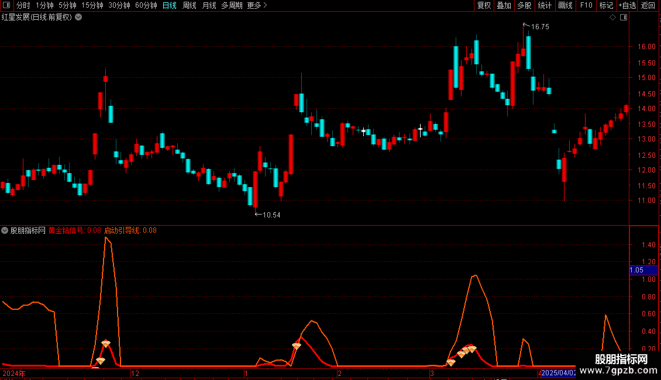Screen dimensions: 661x380
Task: Click the 10.54 low price marker
Action: coord(271,215)
